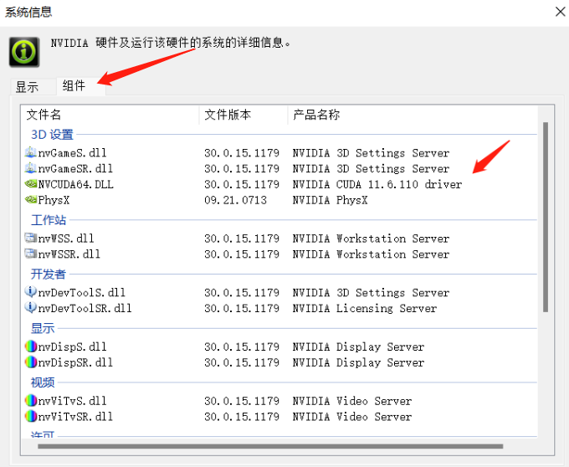The width and height of the screenshot is (569, 467).
Task: Select the nvDevToolSR.dll file name
Action: click(x=85, y=308)
